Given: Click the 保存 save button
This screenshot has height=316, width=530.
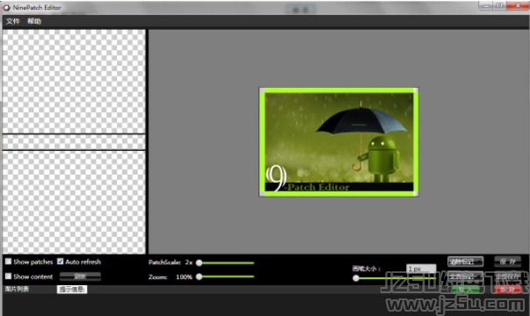Looking at the screenshot, I should pos(508,262).
